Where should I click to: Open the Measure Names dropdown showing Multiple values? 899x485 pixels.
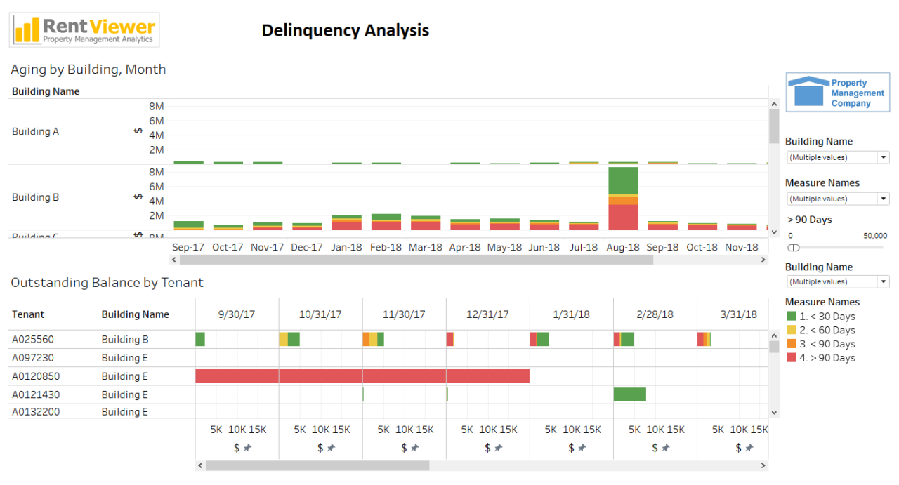coord(837,198)
